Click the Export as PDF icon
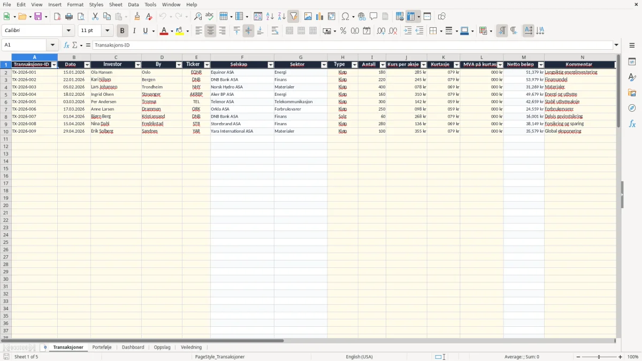 57,17
